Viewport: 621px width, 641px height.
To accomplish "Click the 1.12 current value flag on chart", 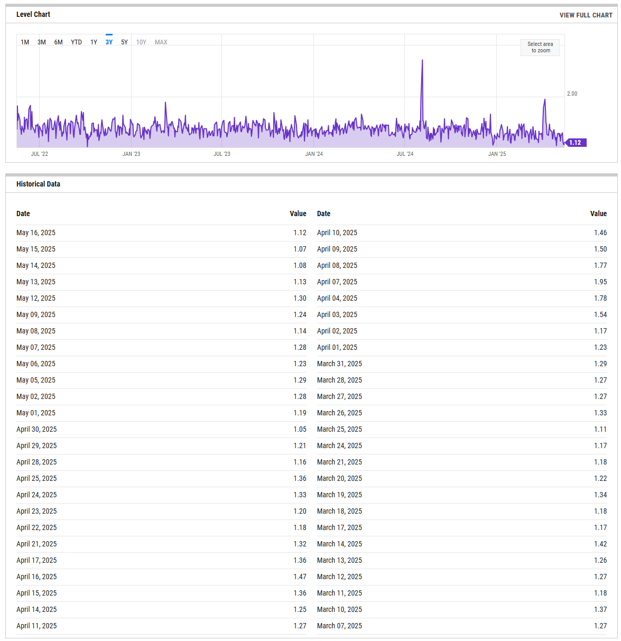I will 575,143.
